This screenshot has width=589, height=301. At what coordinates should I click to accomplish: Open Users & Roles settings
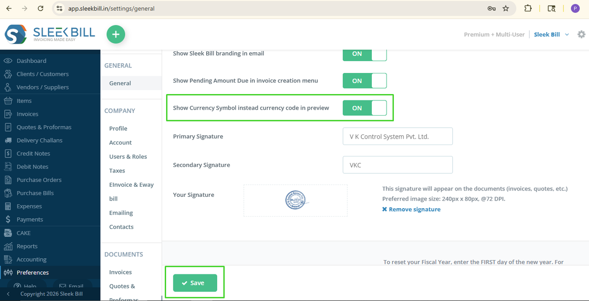(128, 156)
